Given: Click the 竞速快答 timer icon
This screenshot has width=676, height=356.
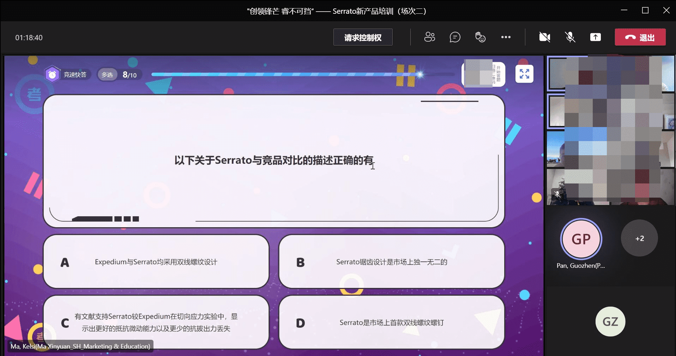Looking at the screenshot, I should pos(52,74).
